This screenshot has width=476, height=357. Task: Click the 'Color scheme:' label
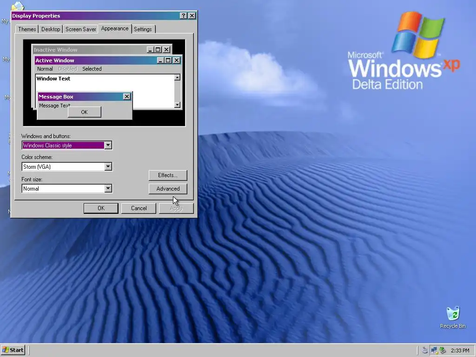pos(37,157)
